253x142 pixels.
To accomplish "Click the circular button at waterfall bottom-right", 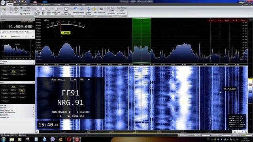I will tap(246, 132).
